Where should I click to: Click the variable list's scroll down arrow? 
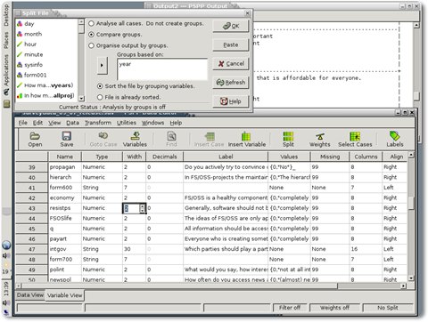(81, 98)
